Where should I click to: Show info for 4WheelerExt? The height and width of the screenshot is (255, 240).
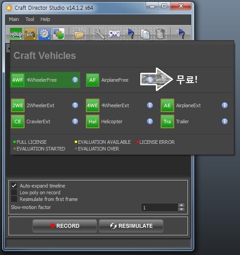(x=150, y=105)
